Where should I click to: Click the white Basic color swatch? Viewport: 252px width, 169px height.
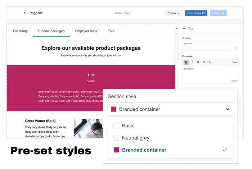coord(116,125)
